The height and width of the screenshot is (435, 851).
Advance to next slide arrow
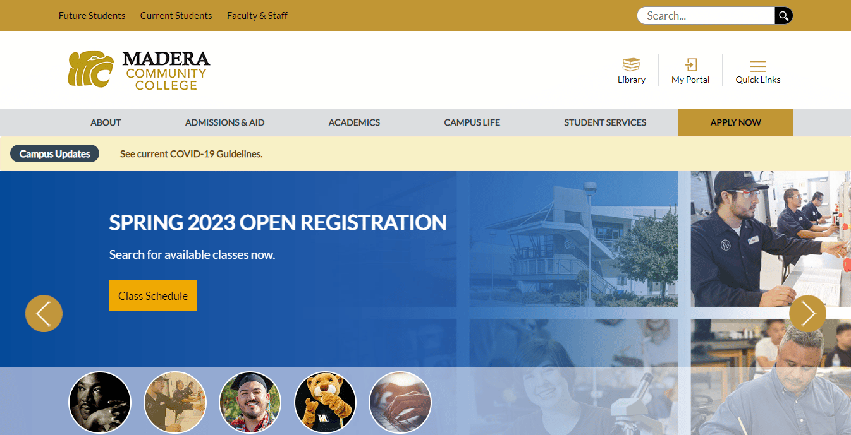pos(807,313)
